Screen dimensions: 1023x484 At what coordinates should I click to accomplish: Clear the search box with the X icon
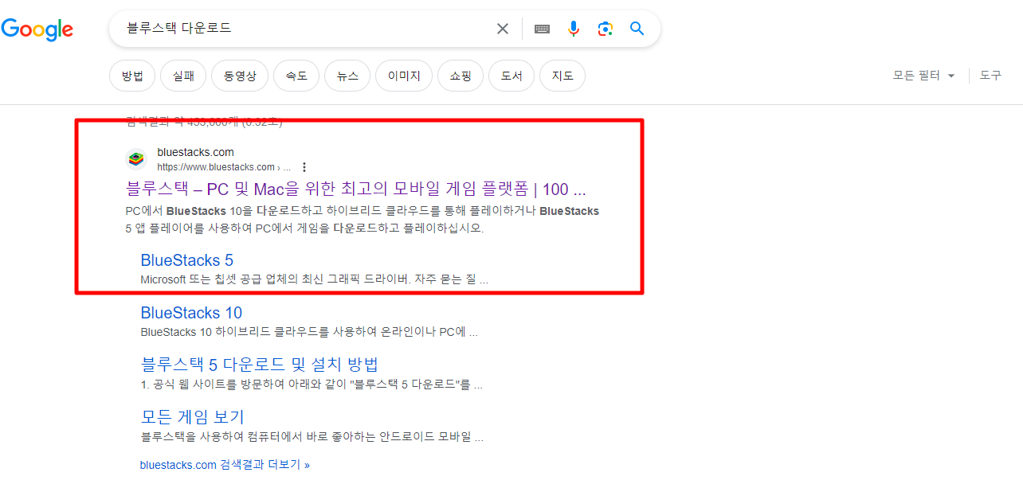pos(503,29)
